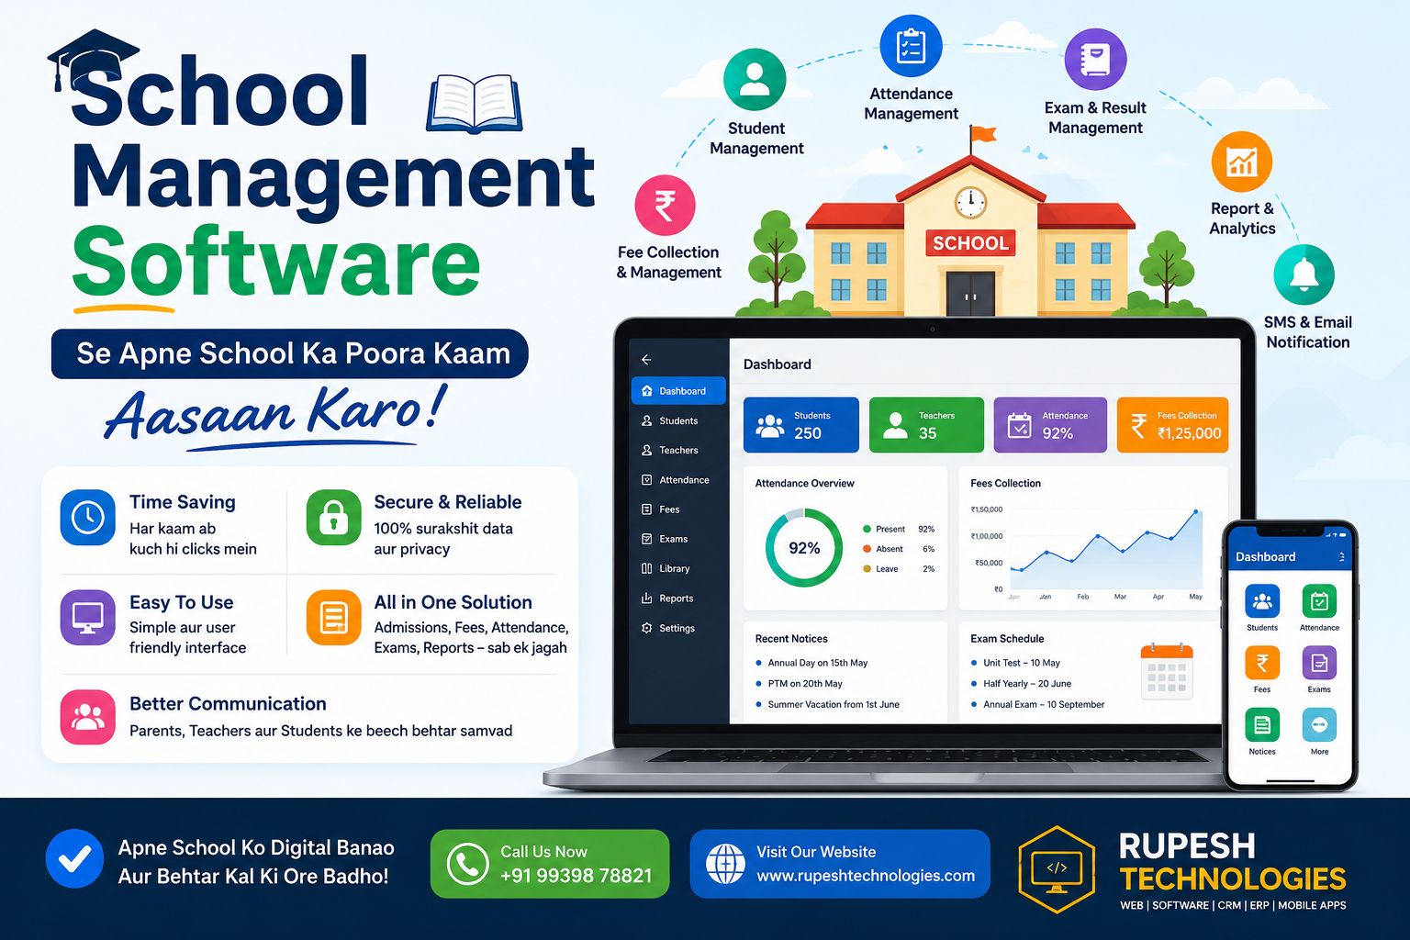Click the rupee Fee Collection & Management icon
The height and width of the screenshot is (940, 1410).
click(x=666, y=206)
